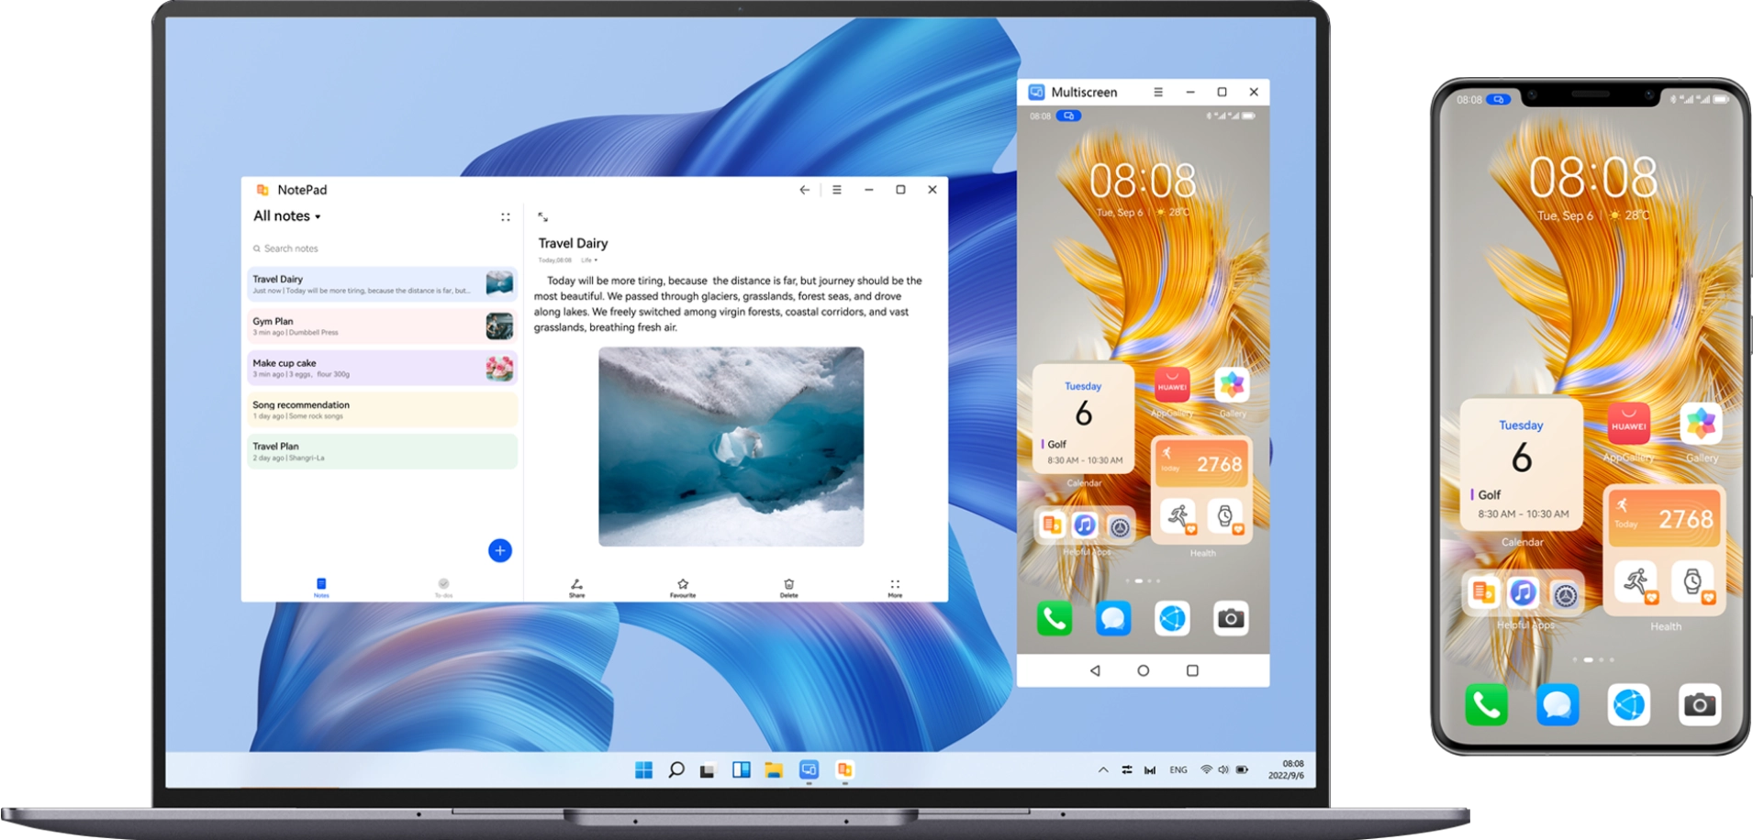The image size is (1753, 840).
Task: Open AppGallery in the Multiscreen window
Action: tap(1172, 387)
